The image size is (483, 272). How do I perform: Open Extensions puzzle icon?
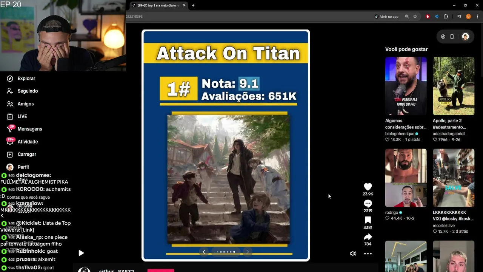(x=446, y=17)
